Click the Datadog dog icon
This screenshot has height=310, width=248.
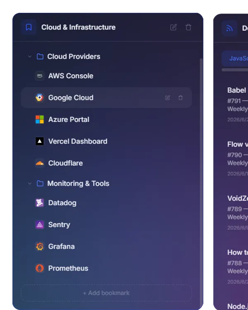[40, 203]
